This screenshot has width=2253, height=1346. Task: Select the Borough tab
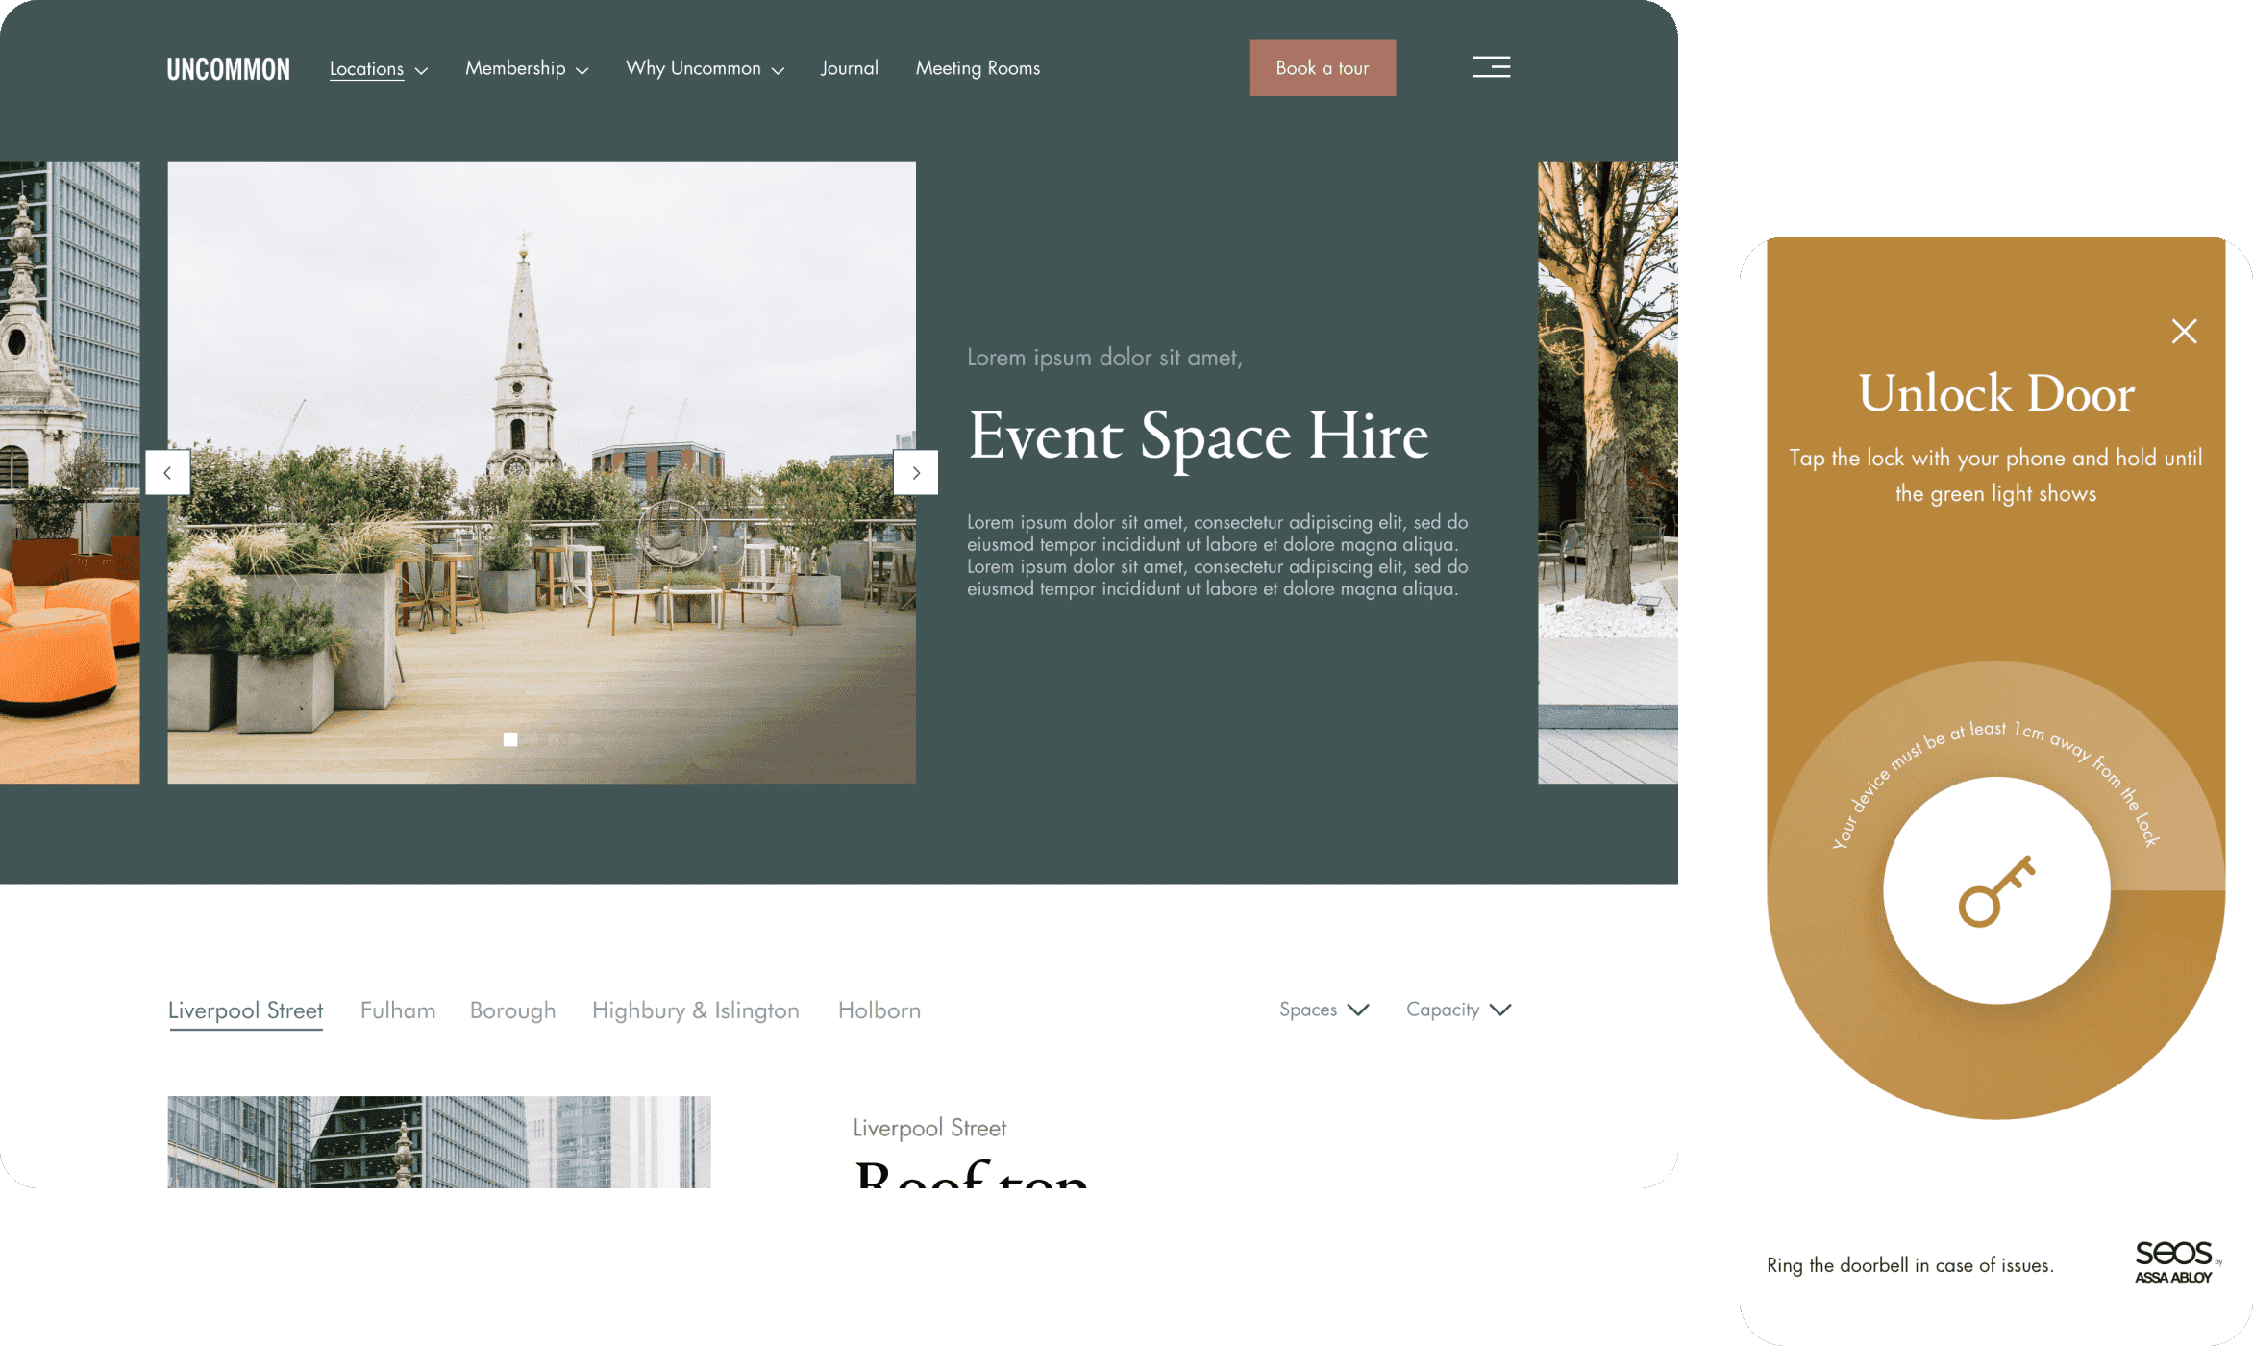(x=512, y=1011)
